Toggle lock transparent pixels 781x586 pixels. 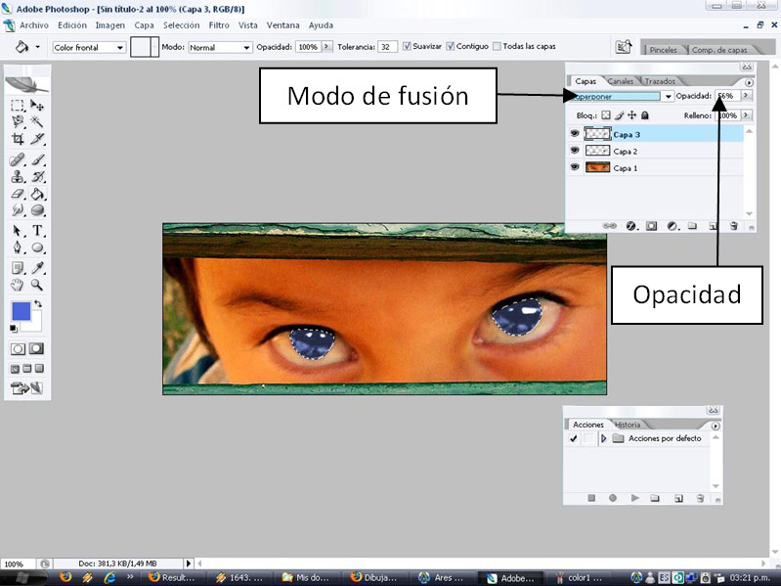(x=606, y=115)
